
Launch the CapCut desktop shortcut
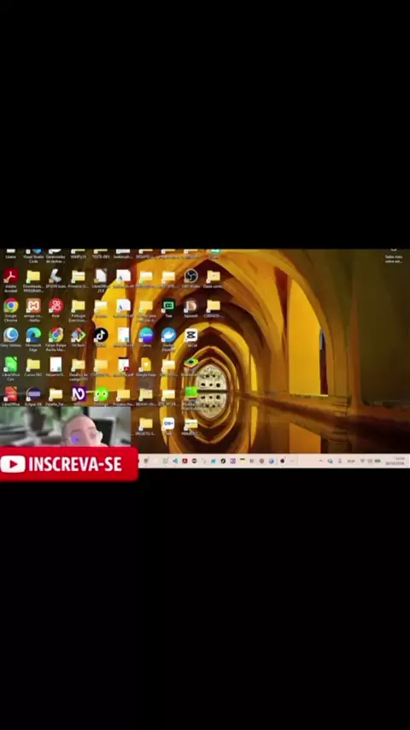tap(191, 338)
